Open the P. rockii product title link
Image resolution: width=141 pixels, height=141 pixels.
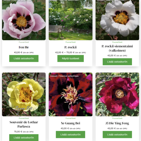tap(70, 47)
